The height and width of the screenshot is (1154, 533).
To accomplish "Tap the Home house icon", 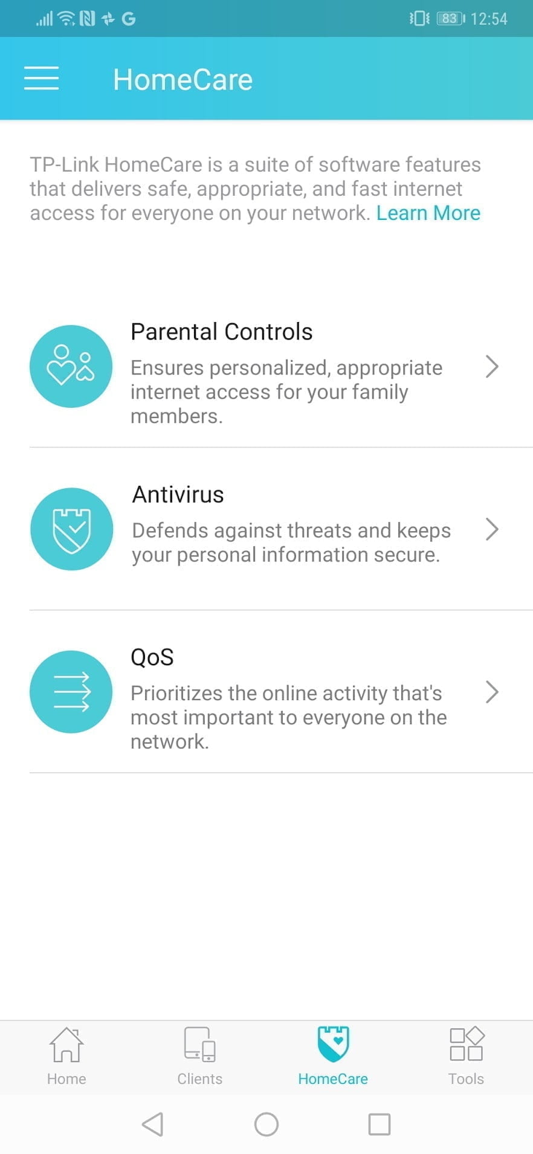I will click(x=66, y=1044).
